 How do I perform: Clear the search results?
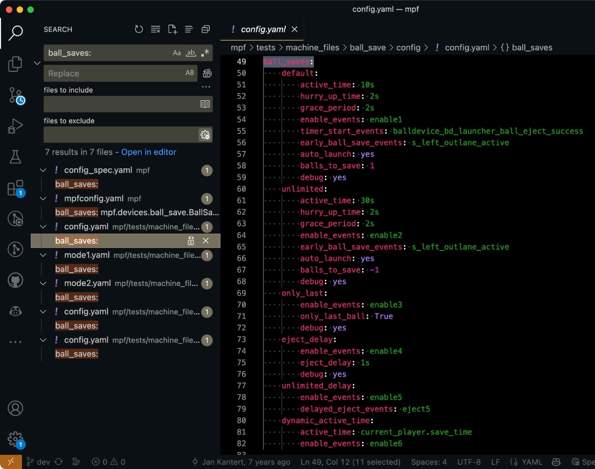[x=155, y=29]
